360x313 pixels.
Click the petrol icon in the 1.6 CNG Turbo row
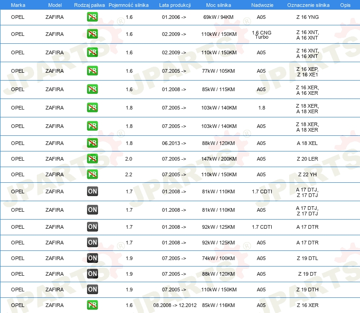pyautogui.click(x=92, y=34)
